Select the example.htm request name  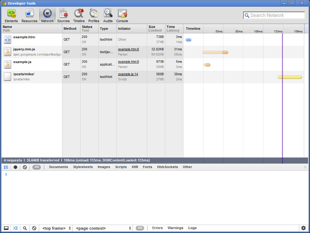click(24, 37)
